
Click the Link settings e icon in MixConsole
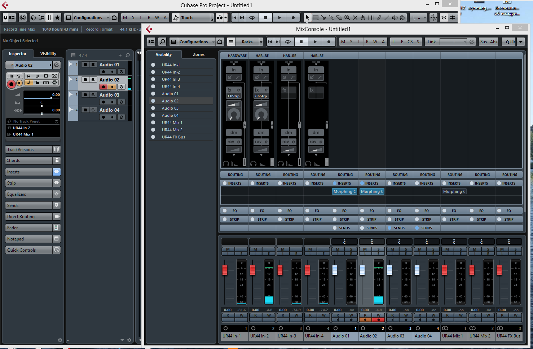(472, 42)
